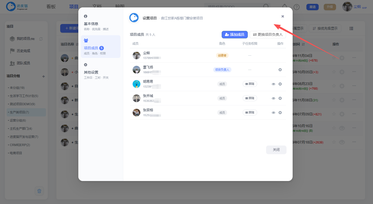Screen dimensions: 373x204
Task: Click the gear icon in the (31) row
Action: tap(342, 100)
